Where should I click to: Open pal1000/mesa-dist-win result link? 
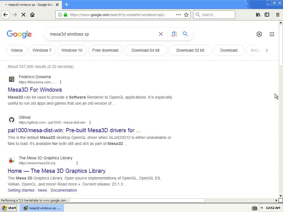[x=74, y=130]
